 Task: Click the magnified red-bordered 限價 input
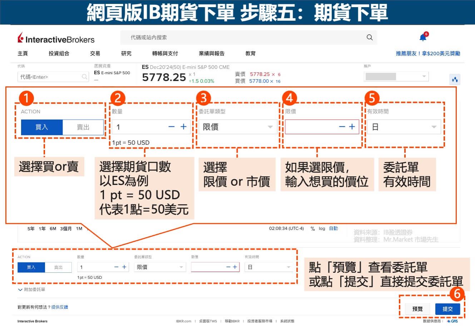coord(322,127)
